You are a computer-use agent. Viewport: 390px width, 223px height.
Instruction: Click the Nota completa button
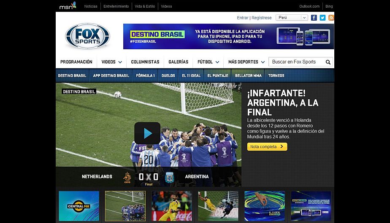[x=267, y=146]
